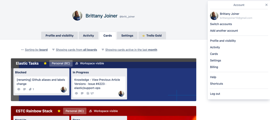Click the avatar in the Account menu
The width and height of the screenshot is (270, 120).
pos(214,16)
